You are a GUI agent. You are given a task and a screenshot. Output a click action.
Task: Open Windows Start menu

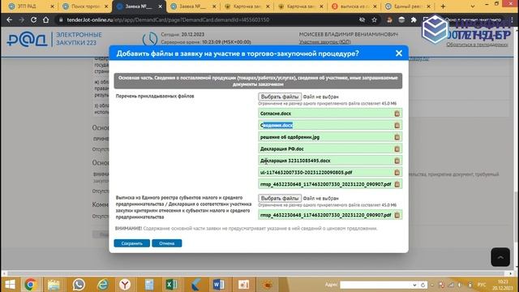click(10, 285)
